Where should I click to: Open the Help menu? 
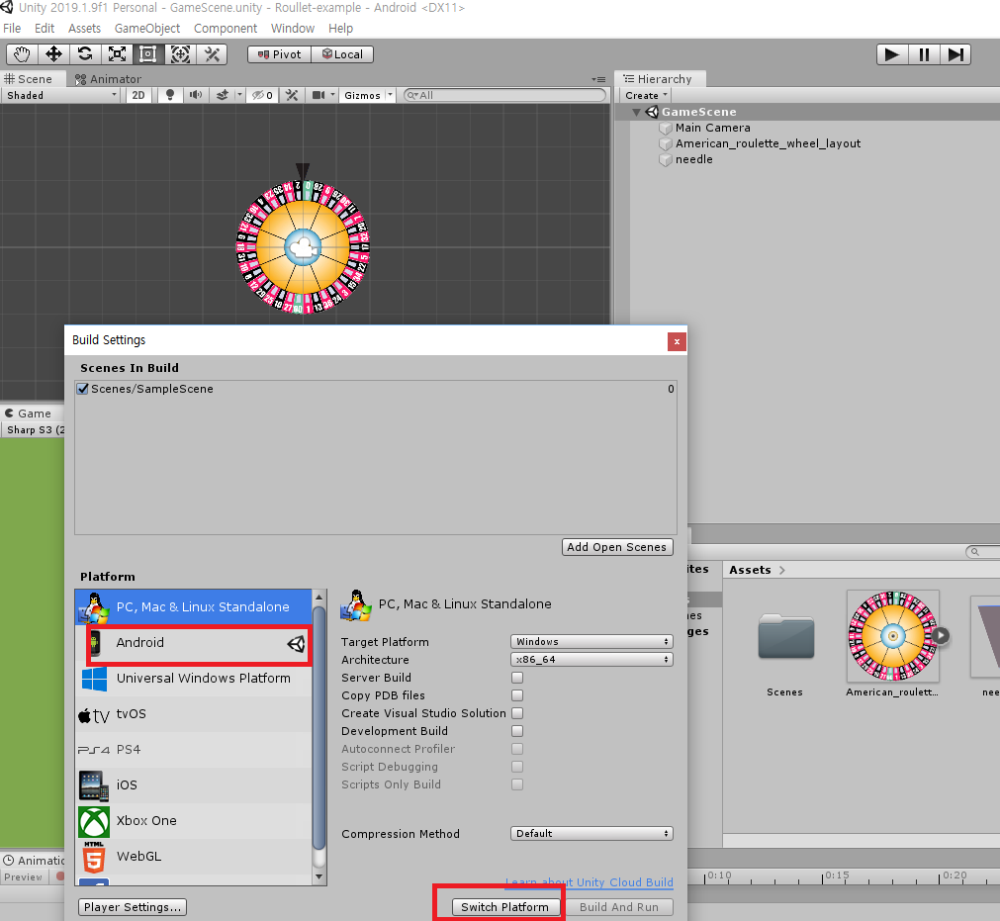[x=340, y=28]
